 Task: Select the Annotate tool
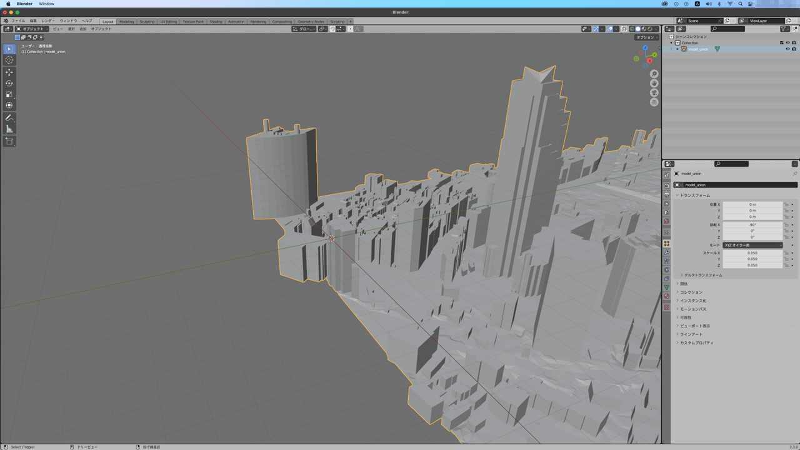(x=9, y=117)
